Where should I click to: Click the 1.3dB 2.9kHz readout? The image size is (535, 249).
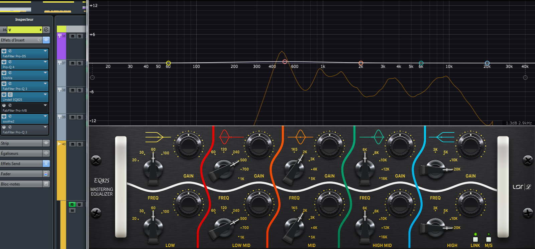pyautogui.click(x=519, y=123)
